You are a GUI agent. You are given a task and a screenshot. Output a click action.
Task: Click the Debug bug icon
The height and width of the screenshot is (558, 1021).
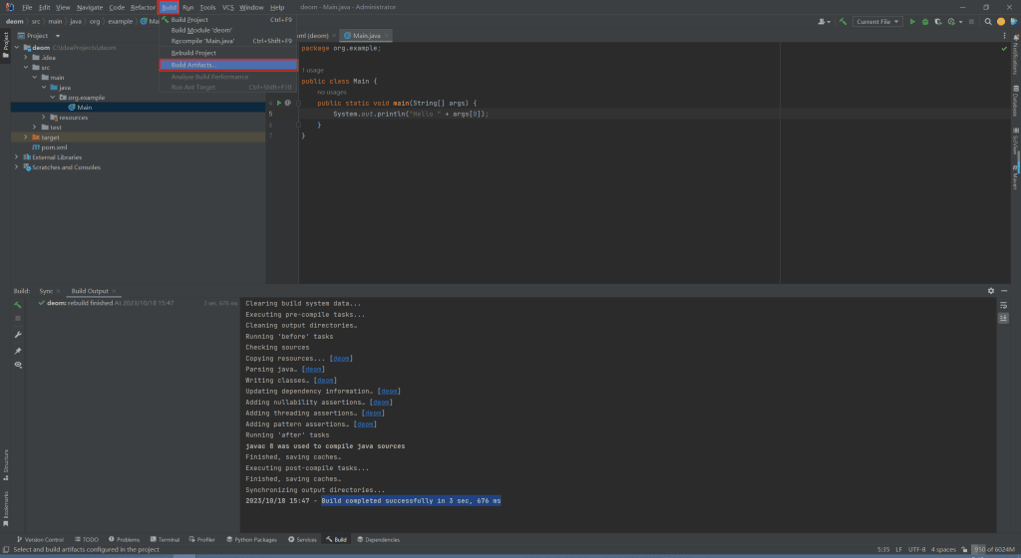coord(925,21)
